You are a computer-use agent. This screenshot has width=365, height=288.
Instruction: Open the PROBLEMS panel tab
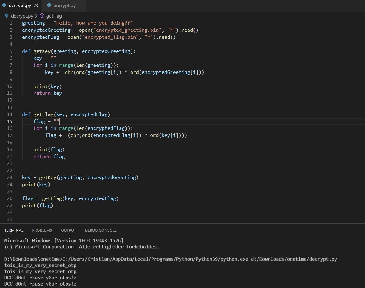pyautogui.click(x=42, y=230)
